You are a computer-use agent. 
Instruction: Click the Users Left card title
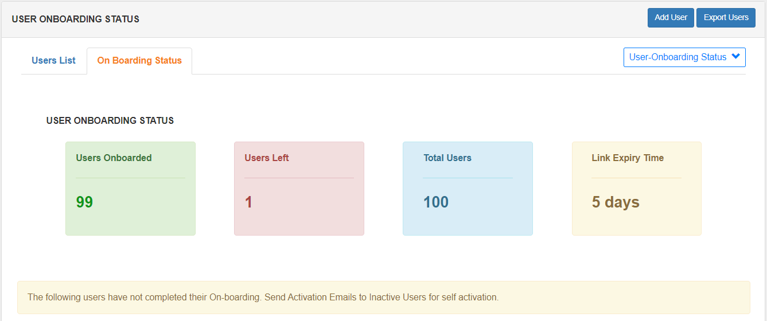pos(267,158)
